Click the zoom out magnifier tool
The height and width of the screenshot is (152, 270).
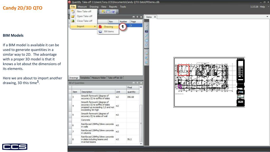[x=147, y=63]
